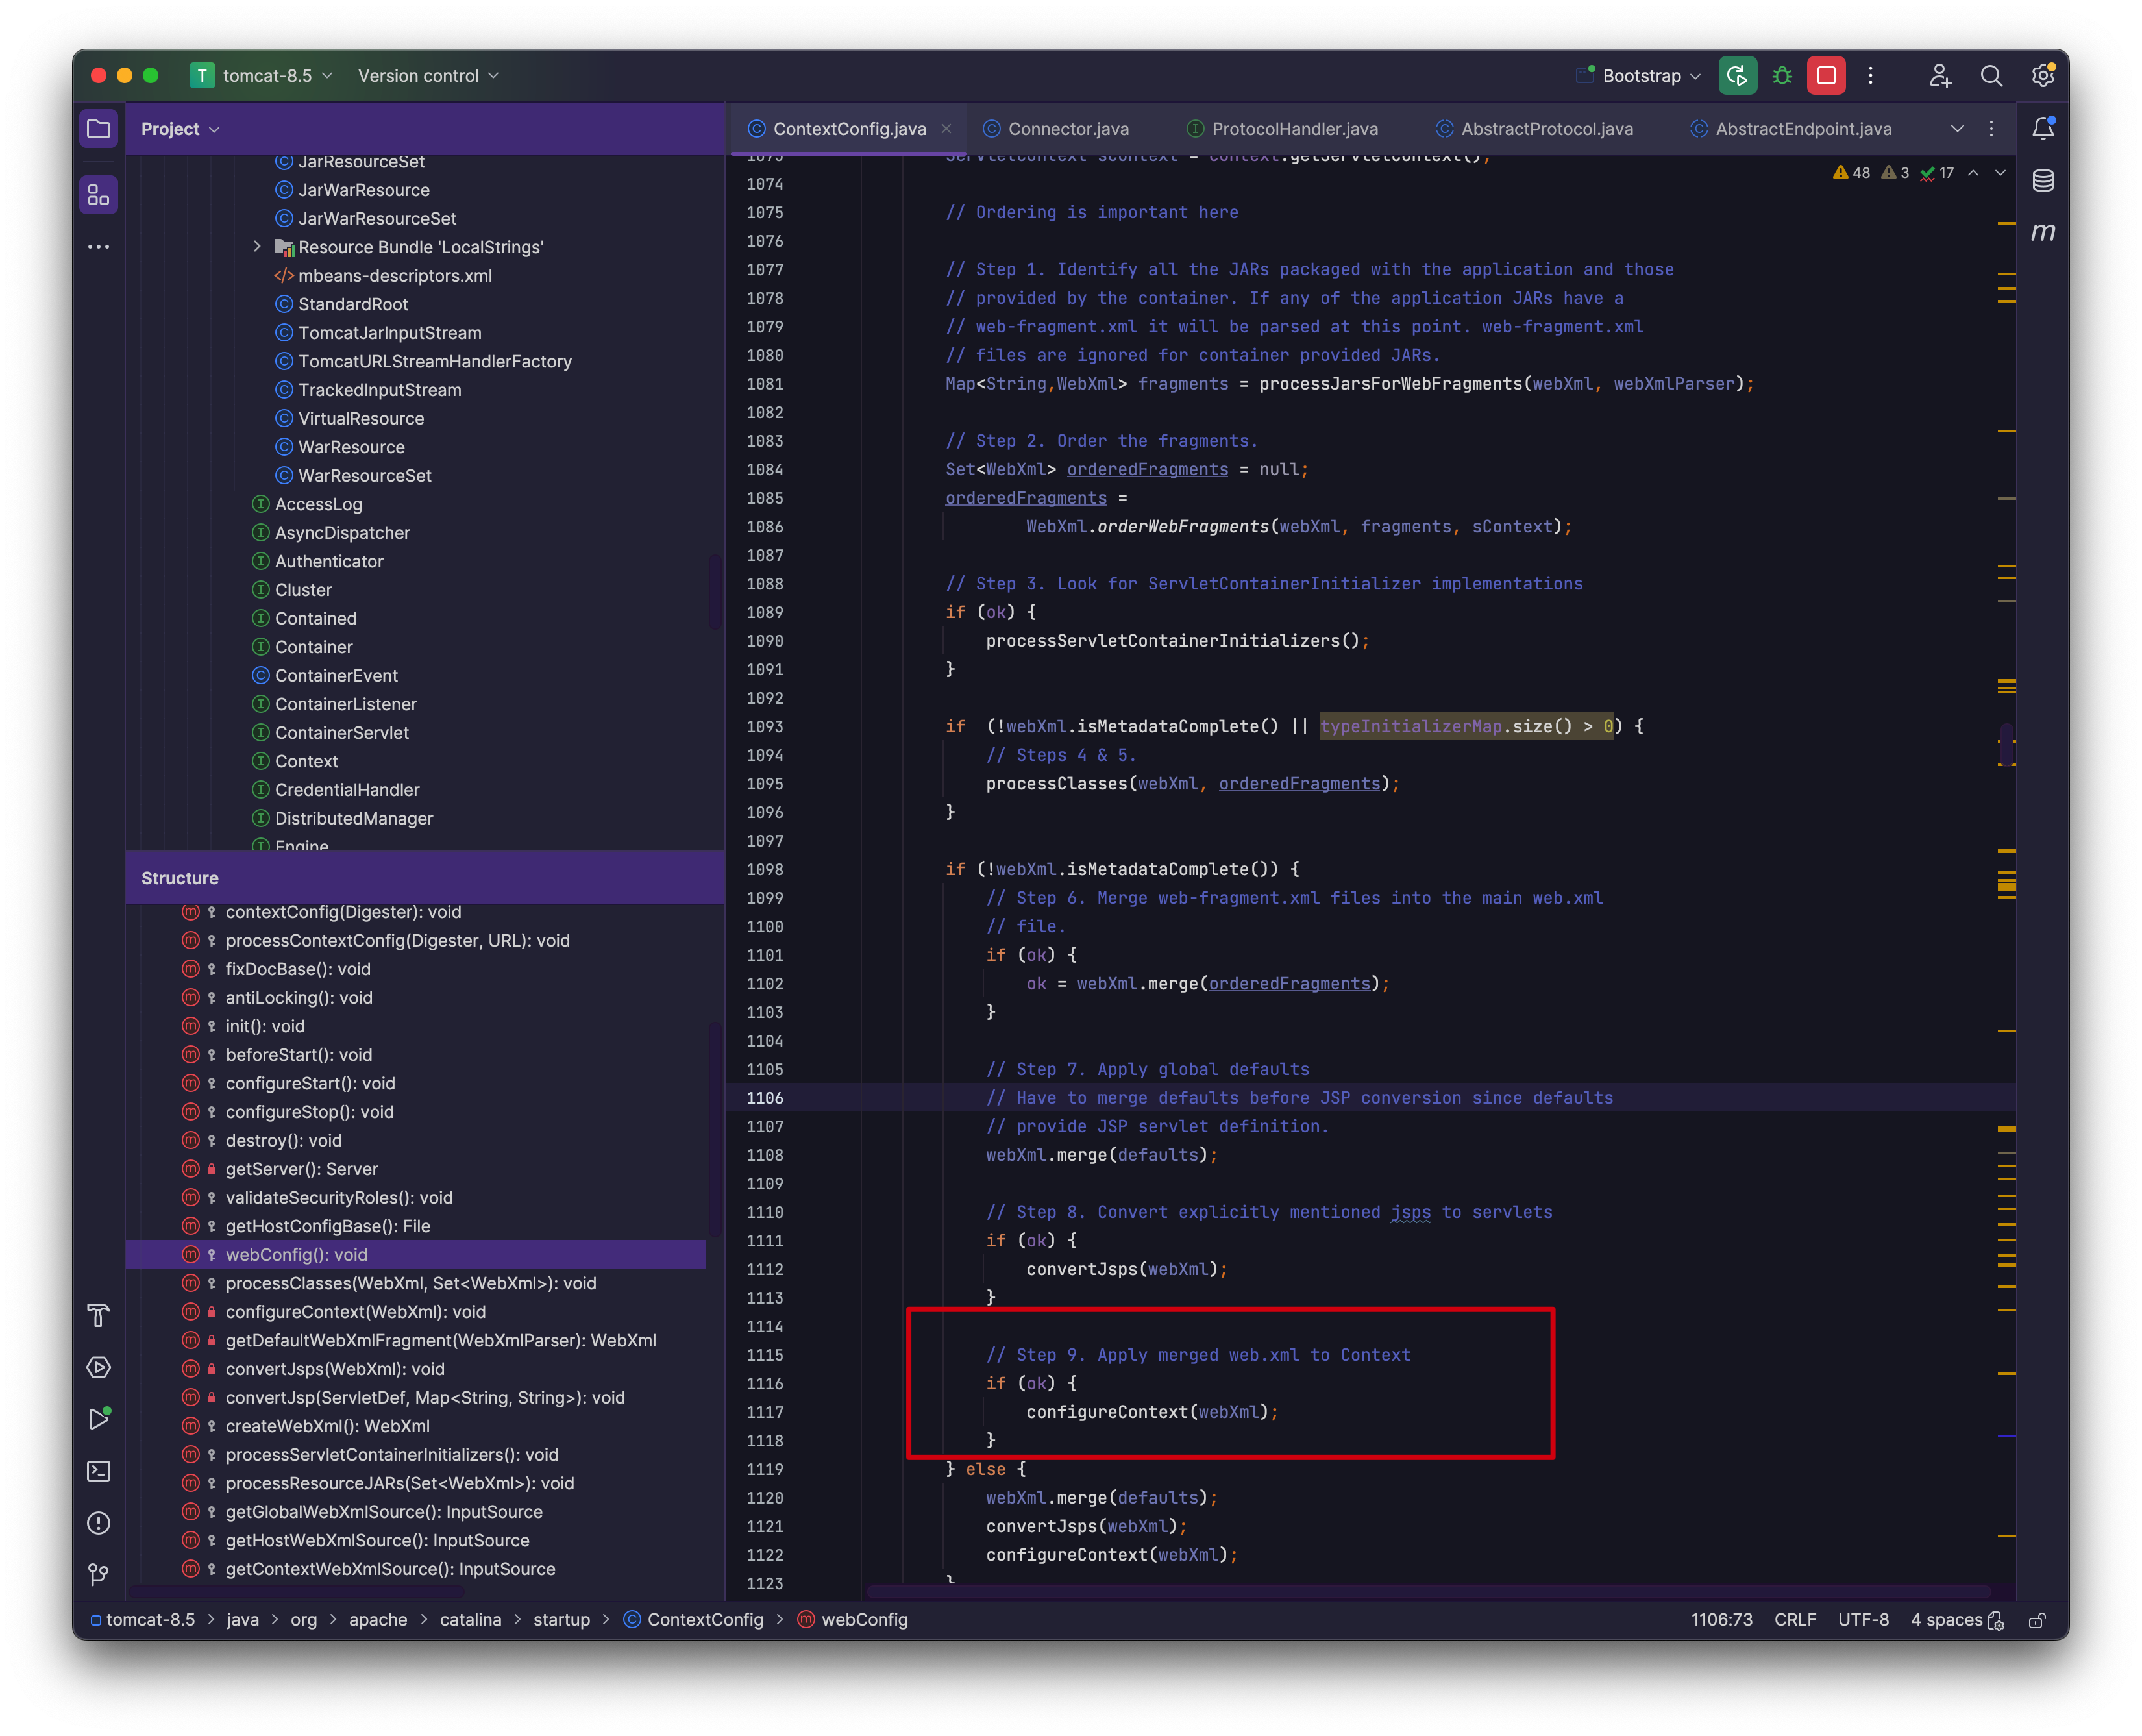
Task: Select processClasses method in Structure panel
Action: [x=410, y=1283]
